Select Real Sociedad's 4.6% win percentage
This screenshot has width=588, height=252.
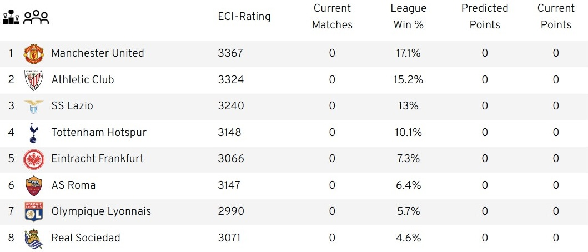pyautogui.click(x=409, y=238)
